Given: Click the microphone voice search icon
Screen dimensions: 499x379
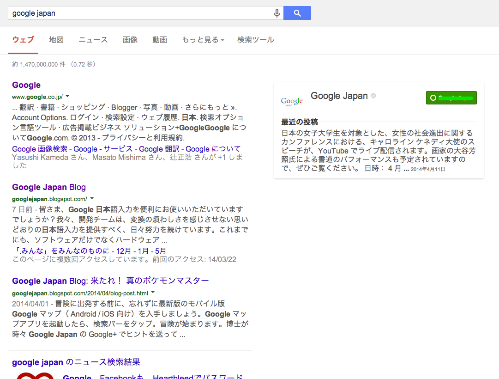Looking at the screenshot, I should coord(277,13).
